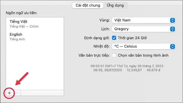Click the empty bar beside the minus button

pyautogui.click(x=42, y=93)
